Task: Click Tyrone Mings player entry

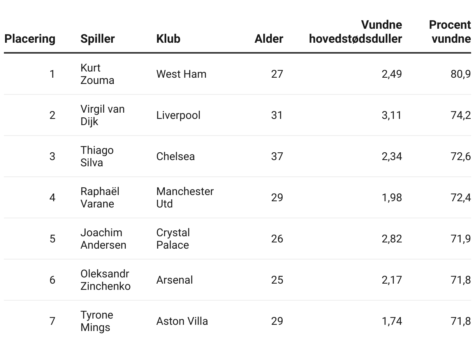Action: point(97,321)
